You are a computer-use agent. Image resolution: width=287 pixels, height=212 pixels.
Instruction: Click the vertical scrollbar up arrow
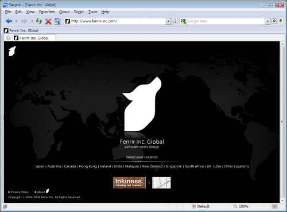pyautogui.click(x=282, y=44)
